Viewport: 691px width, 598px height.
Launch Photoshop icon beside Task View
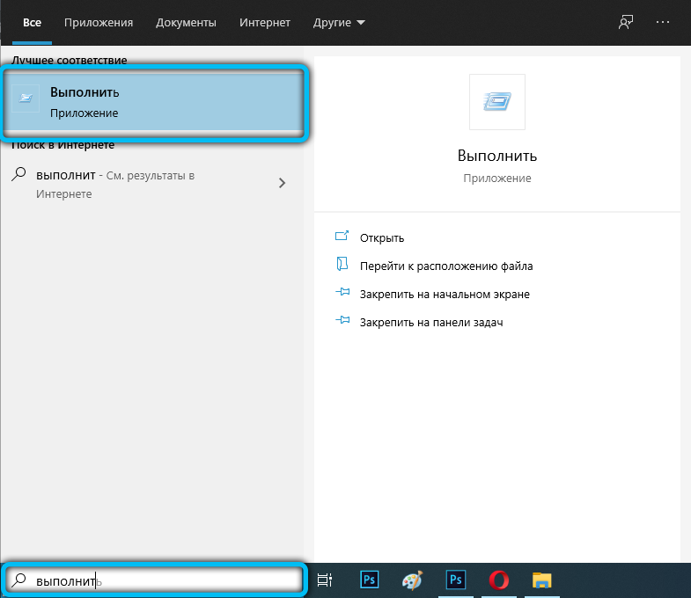coord(370,580)
